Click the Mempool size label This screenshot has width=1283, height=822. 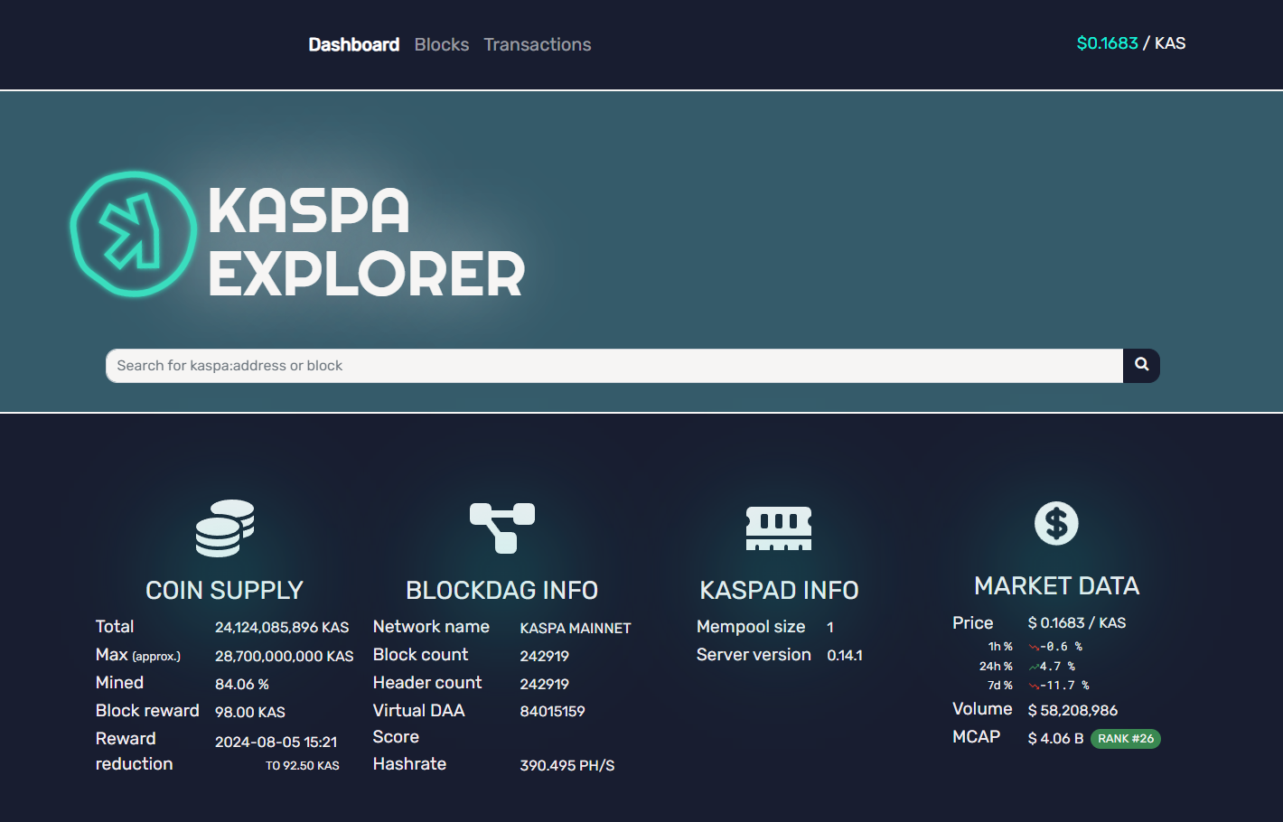751,627
